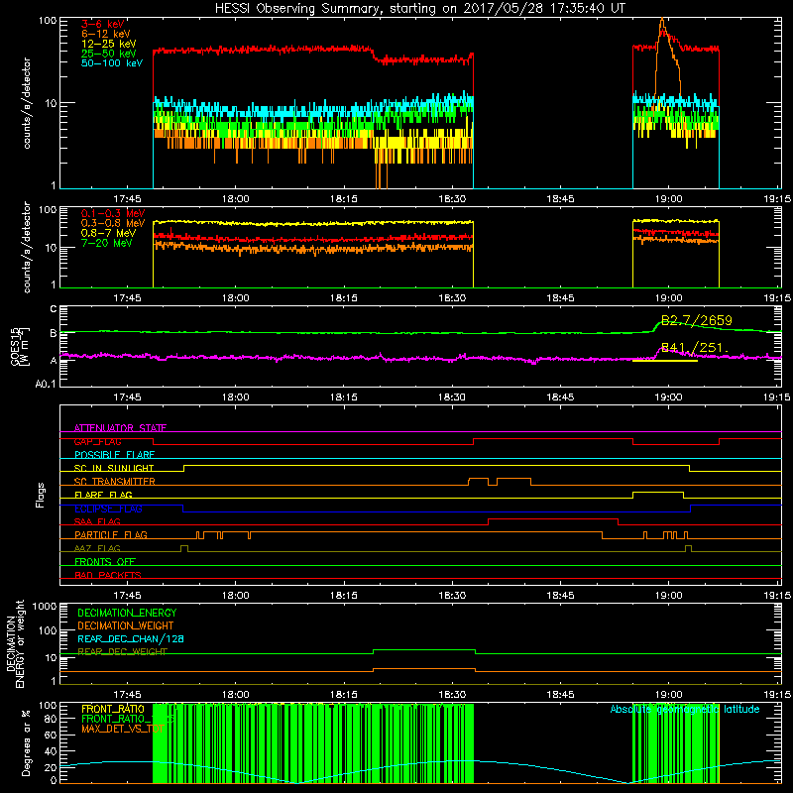Select the 'GAP_FLAG' flag label
The height and width of the screenshot is (793, 793).
tap(97, 441)
